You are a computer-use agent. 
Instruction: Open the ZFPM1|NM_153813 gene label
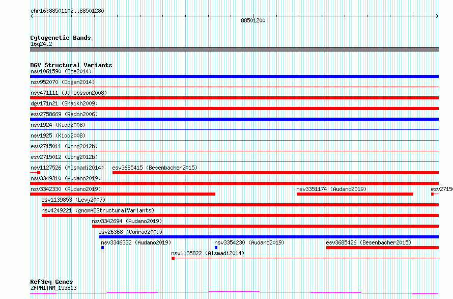click(x=53, y=288)
